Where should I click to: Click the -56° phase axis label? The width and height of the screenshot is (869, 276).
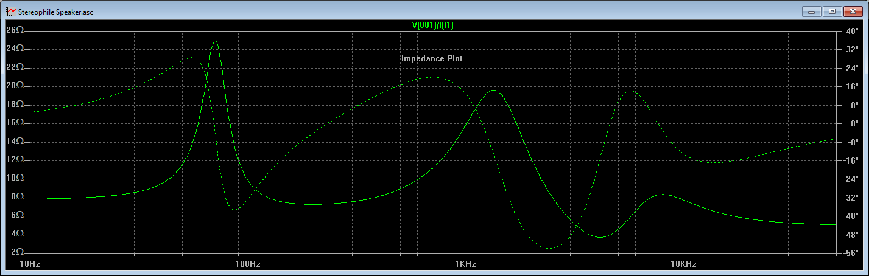click(851, 252)
